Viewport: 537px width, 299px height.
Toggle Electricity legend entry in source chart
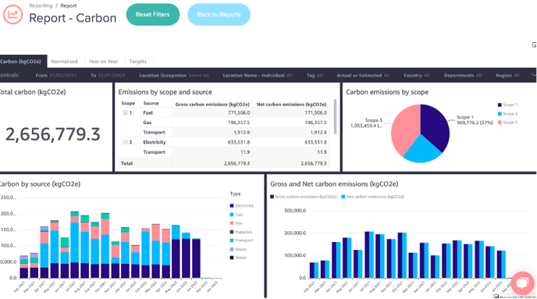242,206
